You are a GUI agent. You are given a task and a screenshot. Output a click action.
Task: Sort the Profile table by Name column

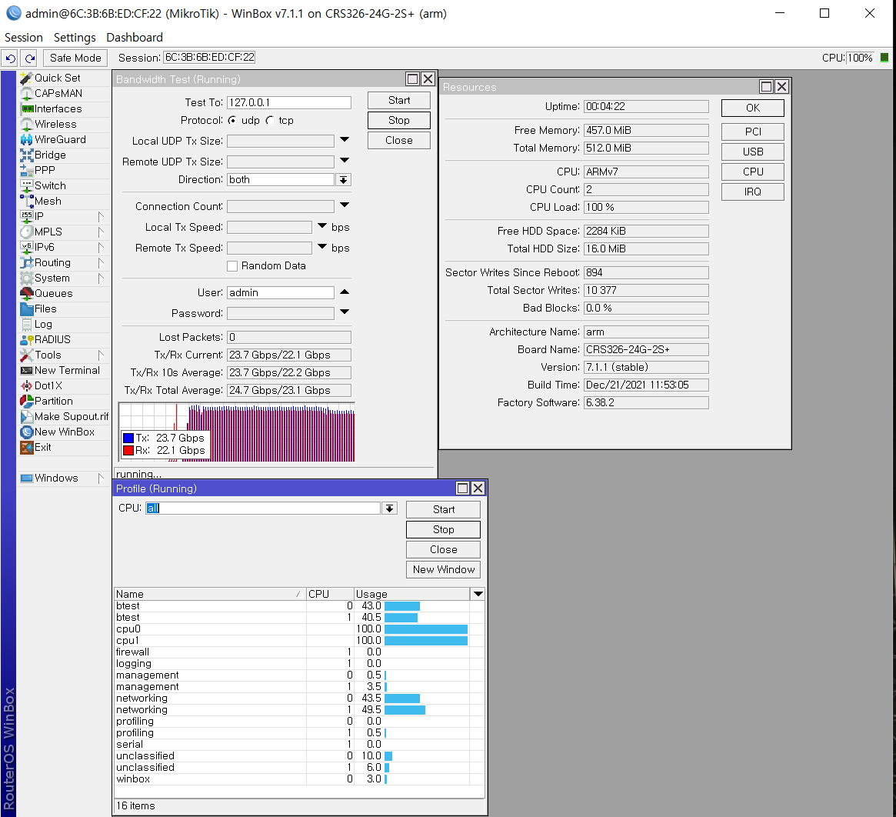210,594
